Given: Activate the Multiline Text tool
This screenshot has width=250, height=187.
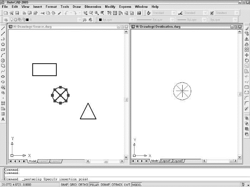Looking at the screenshot, I should pos(3,119).
